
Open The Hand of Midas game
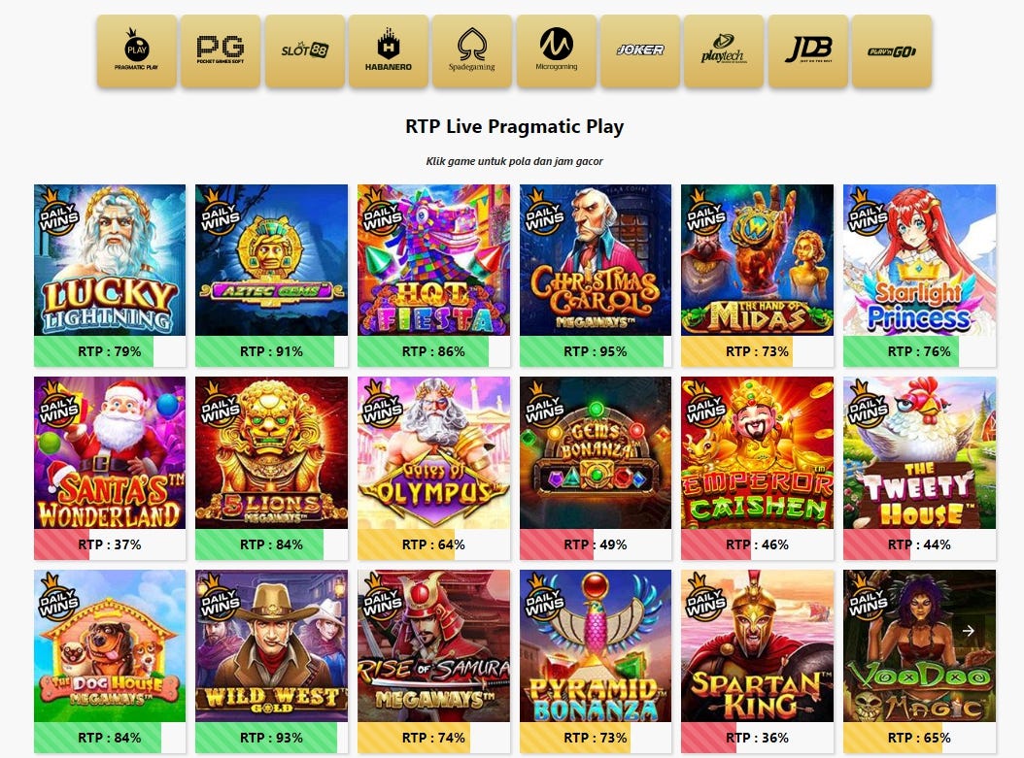click(x=758, y=260)
